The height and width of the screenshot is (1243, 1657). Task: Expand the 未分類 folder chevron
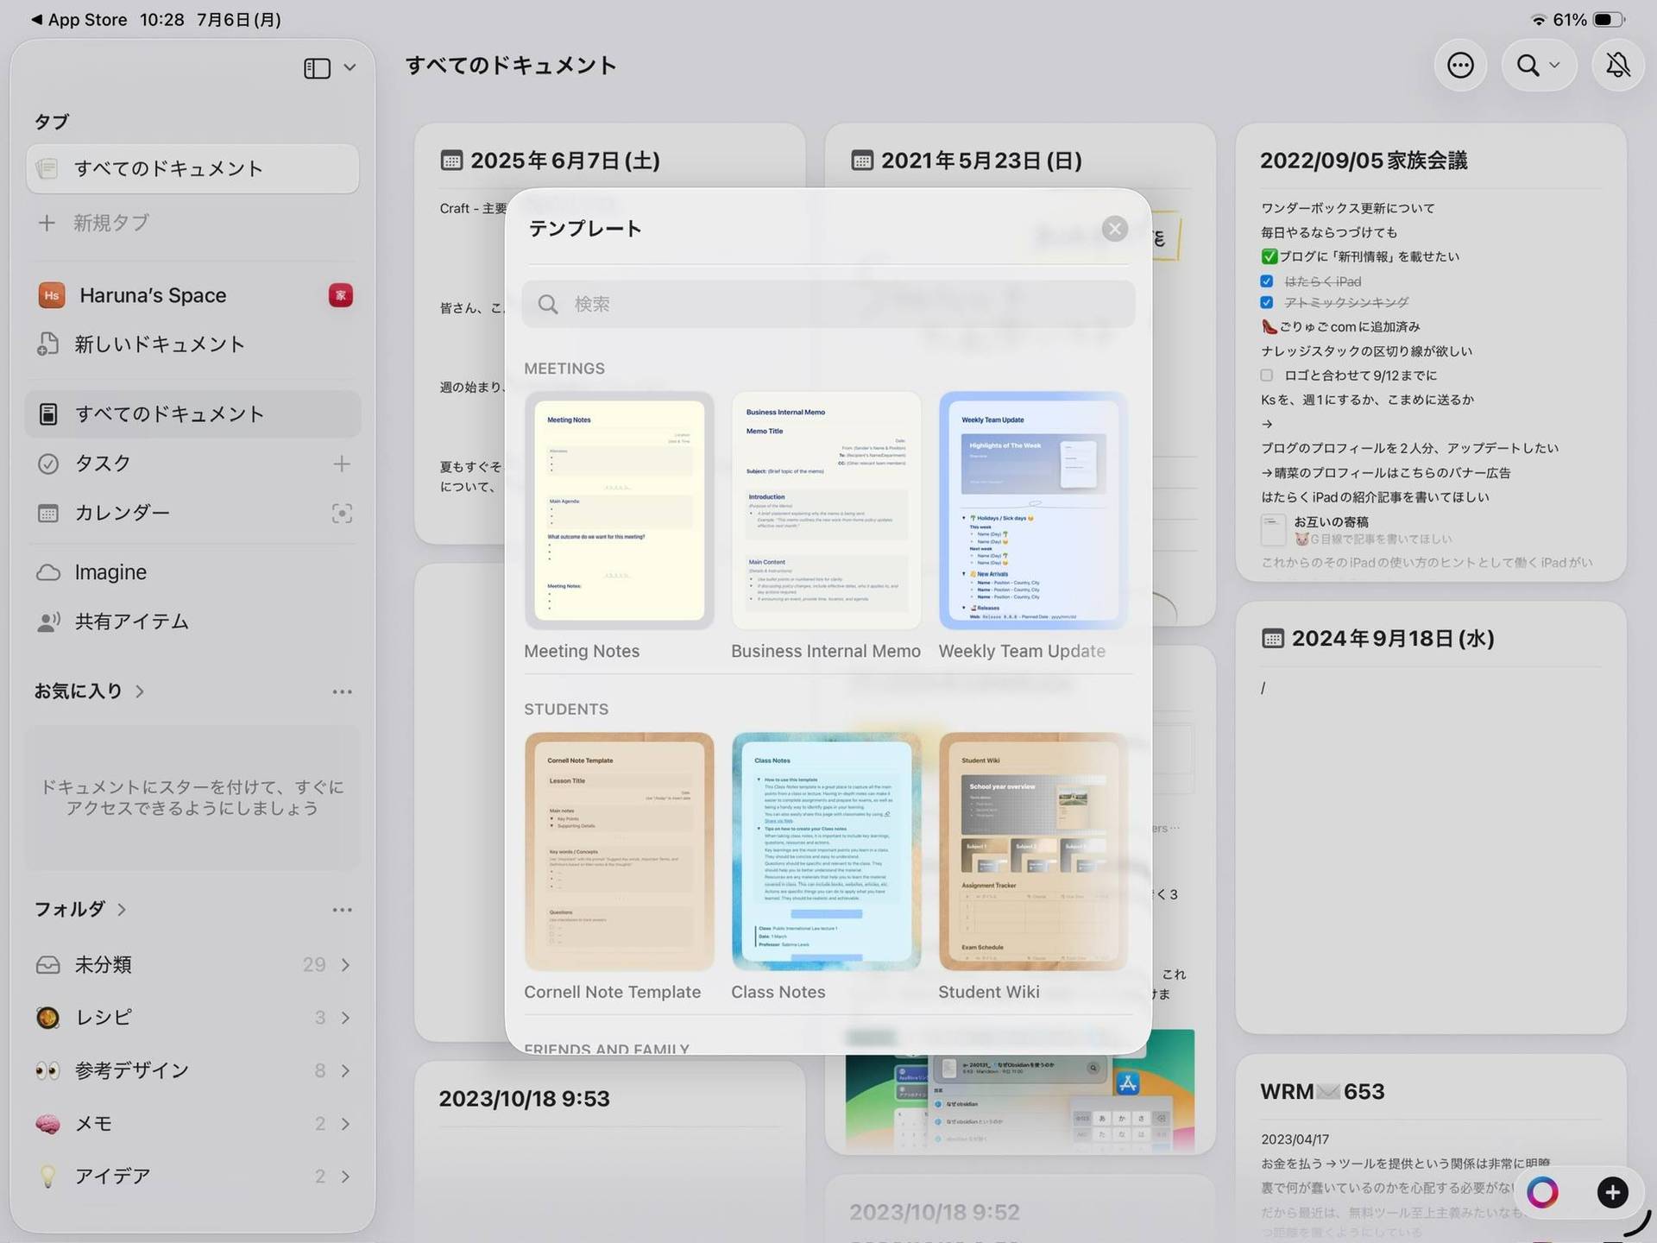345,965
